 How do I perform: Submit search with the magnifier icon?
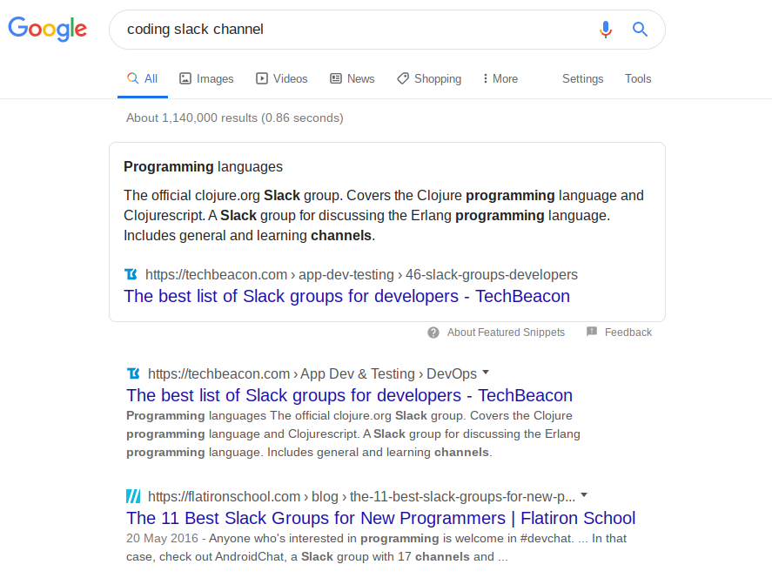tap(640, 30)
